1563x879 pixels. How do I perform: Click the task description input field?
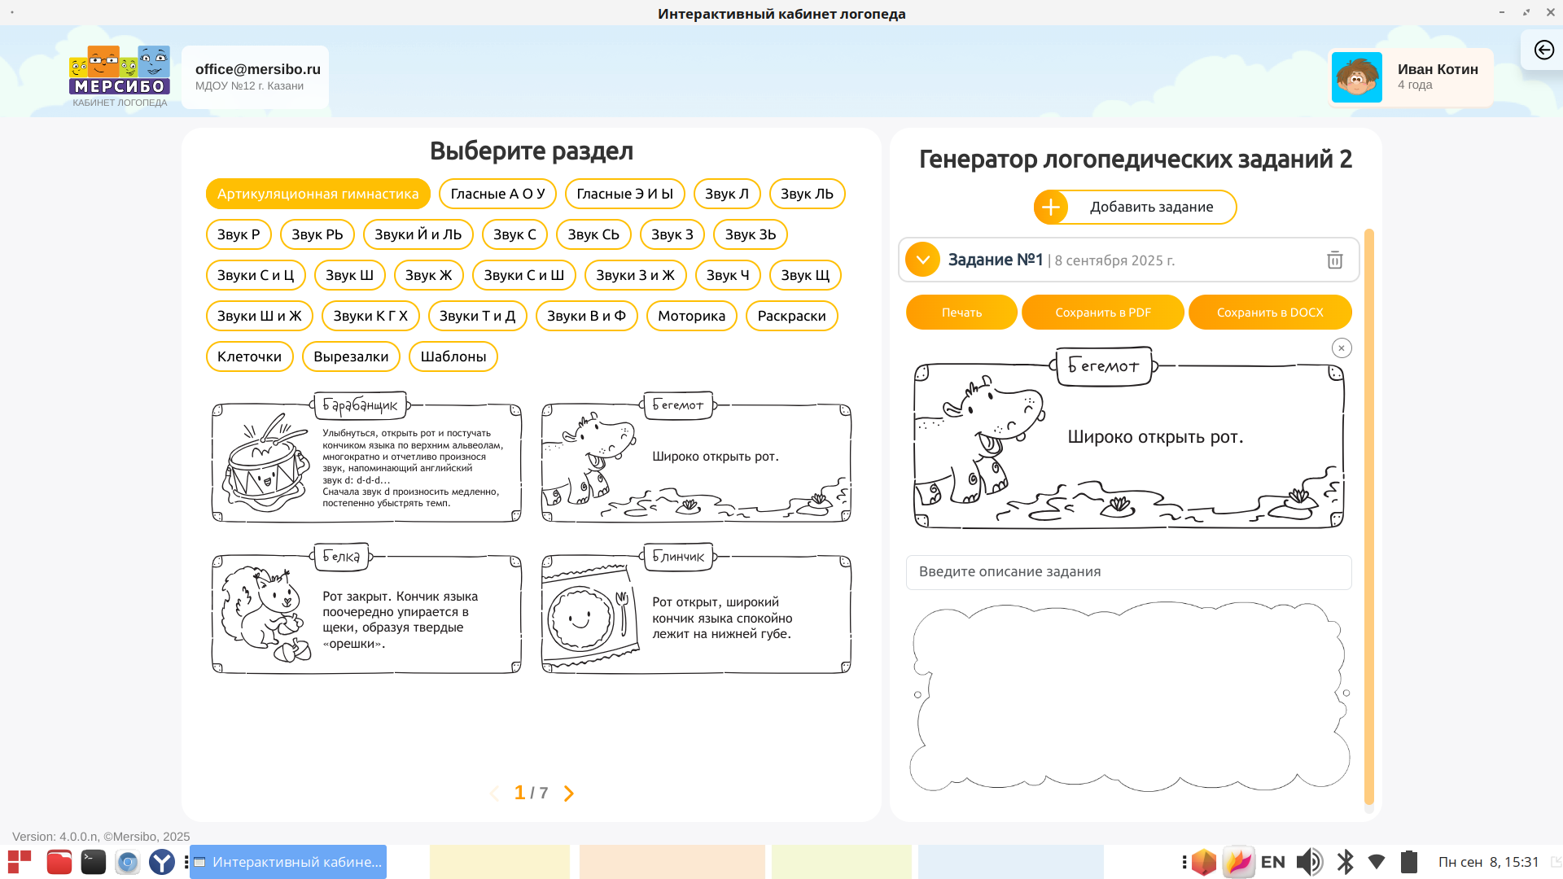pos(1128,572)
